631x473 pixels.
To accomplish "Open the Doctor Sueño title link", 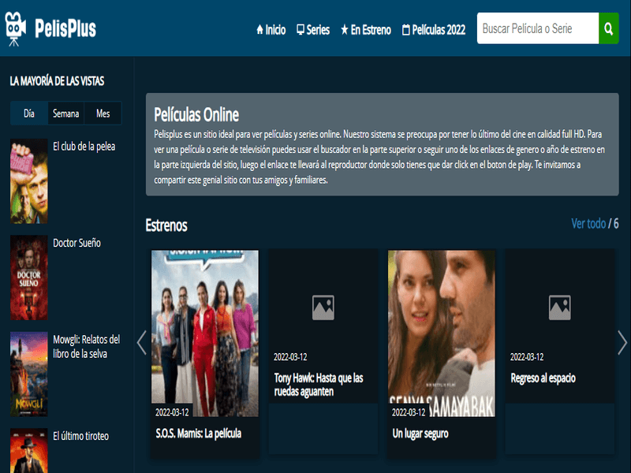I will click(77, 243).
